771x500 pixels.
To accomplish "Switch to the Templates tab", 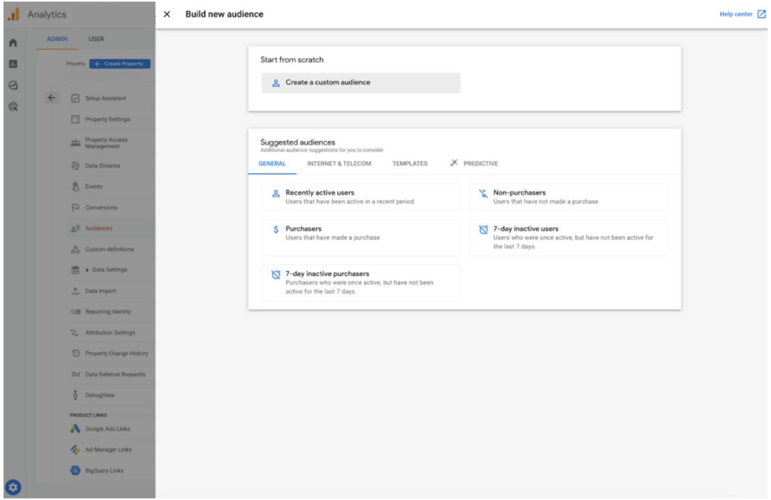I will point(409,164).
